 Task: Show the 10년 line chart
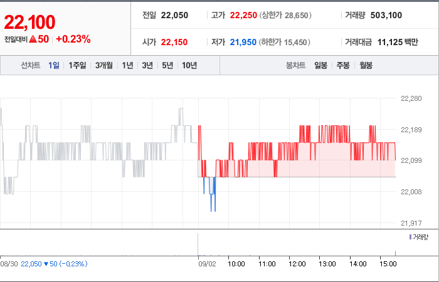(x=189, y=65)
